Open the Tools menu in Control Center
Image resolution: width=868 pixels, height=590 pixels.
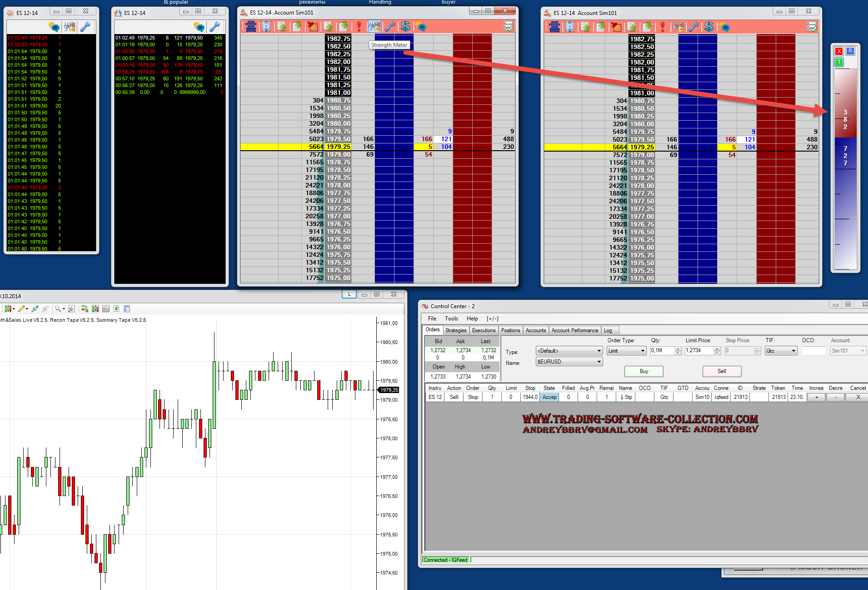point(451,319)
